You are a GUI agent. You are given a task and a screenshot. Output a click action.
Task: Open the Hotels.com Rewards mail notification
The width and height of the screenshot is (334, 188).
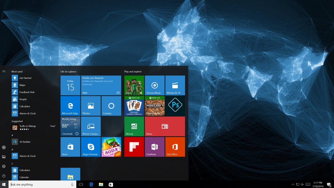coord(101,85)
